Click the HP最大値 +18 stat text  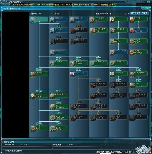[x=63, y=145]
